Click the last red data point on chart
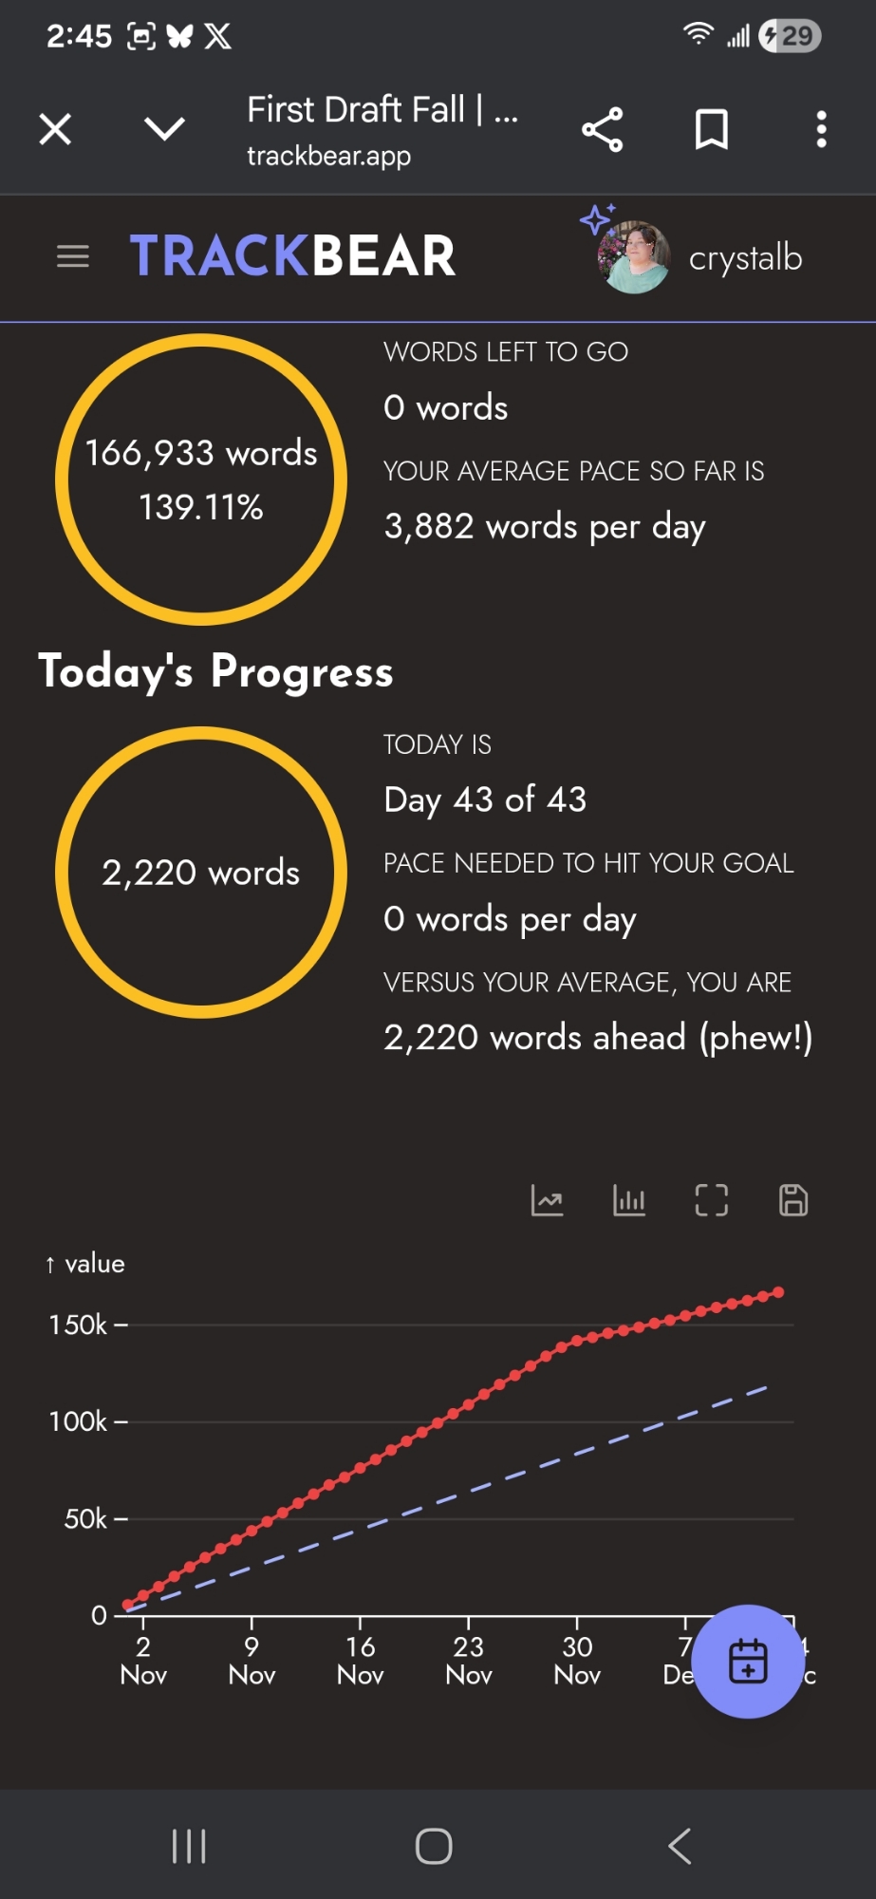Viewport: 876px width, 1899px height. click(x=778, y=1292)
